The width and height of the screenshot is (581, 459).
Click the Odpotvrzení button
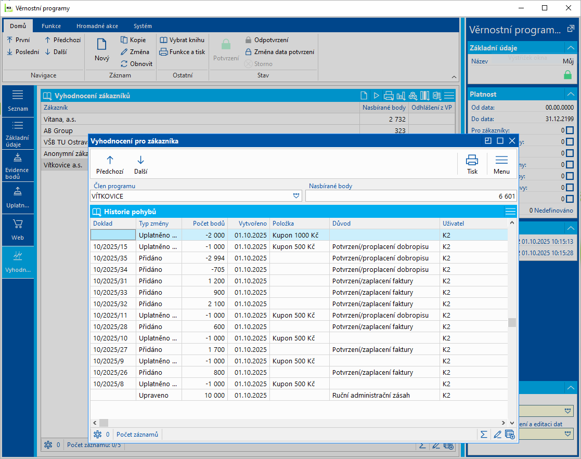pos(266,40)
